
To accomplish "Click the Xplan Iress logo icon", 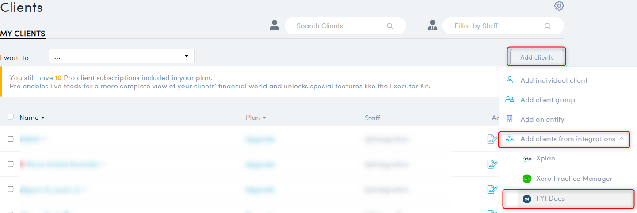I will click(526, 159).
